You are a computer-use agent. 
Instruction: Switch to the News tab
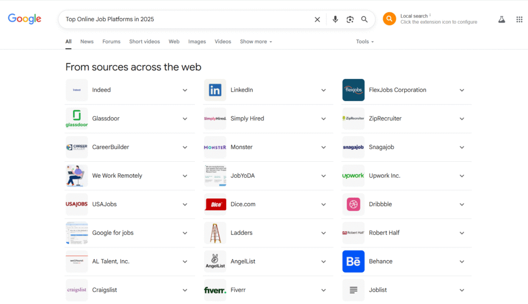tap(87, 41)
